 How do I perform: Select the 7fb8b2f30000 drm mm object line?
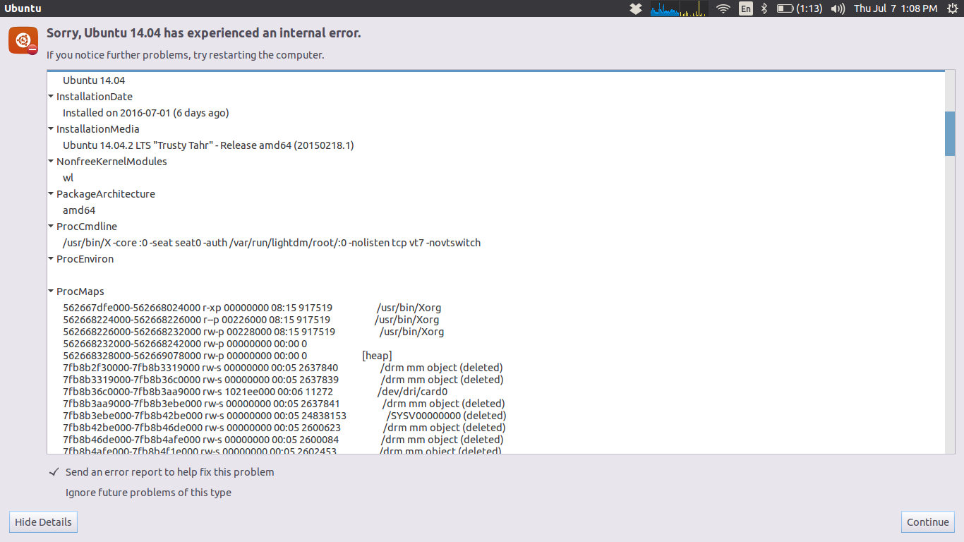[x=282, y=368]
